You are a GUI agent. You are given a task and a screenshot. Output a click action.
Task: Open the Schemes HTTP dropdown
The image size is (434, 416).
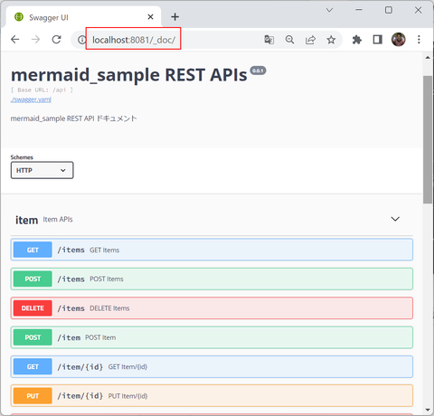coord(42,170)
